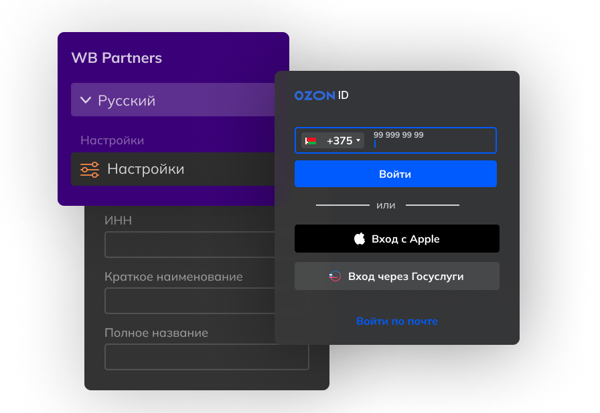Choose Вход через Госуслуги button
The width and height of the screenshot is (600, 413).
click(396, 276)
